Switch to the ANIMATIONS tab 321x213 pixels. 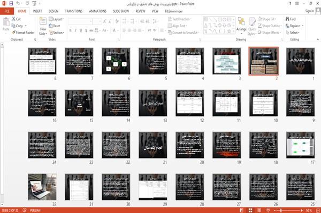98,11
